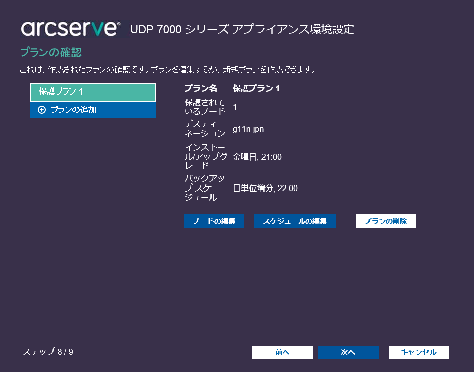
Task: Click プランの削除 to delete the plan
Action: 386,221
